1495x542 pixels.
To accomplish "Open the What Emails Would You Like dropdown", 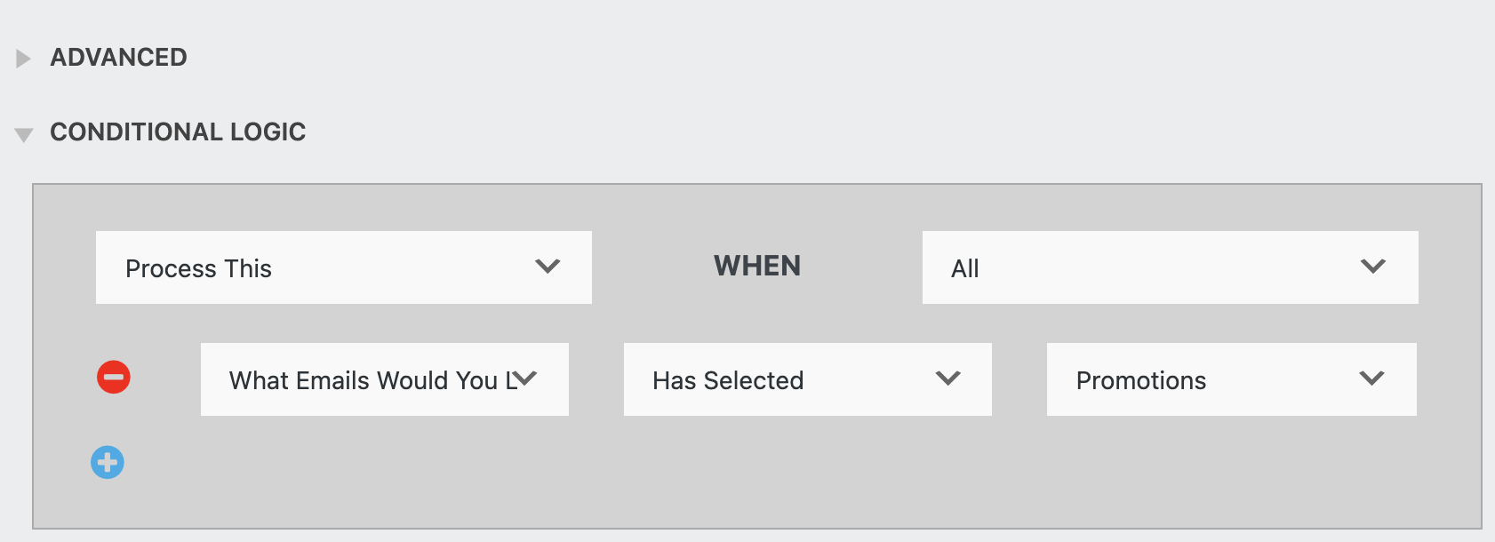I will pyautogui.click(x=384, y=379).
